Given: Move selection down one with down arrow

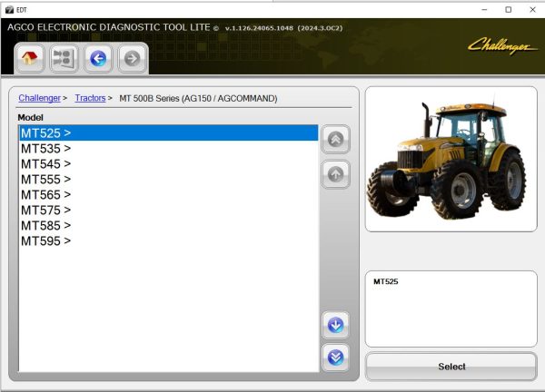Looking at the screenshot, I should (x=335, y=326).
